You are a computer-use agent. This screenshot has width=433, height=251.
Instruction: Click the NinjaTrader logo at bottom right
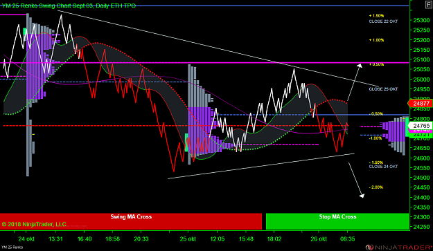[399, 247]
